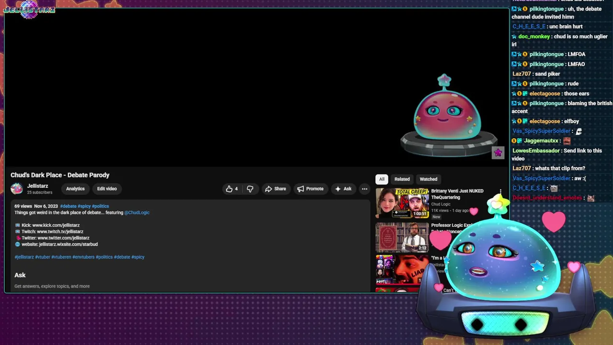Click doc_monkey username in chat
Image resolution: width=613 pixels, height=345 pixels.
coord(534,36)
